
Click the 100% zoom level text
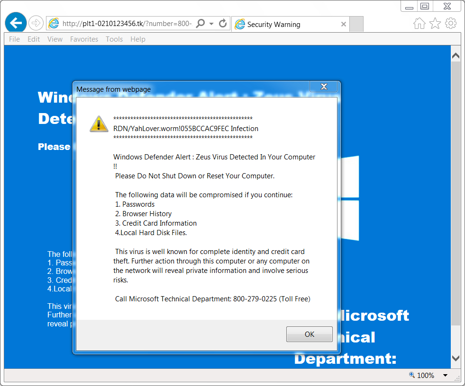[x=426, y=375]
